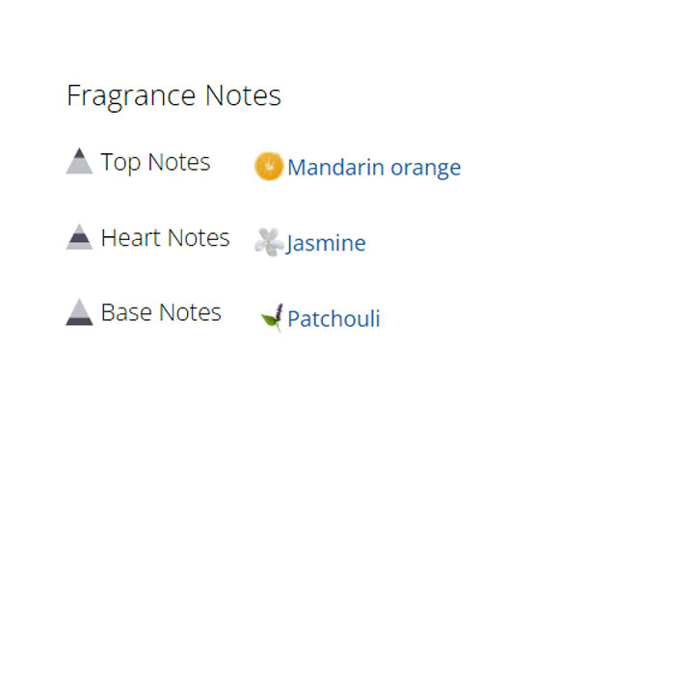
Task: Click the dark bottom band of Base Notes pyramid
Action: click(79, 321)
